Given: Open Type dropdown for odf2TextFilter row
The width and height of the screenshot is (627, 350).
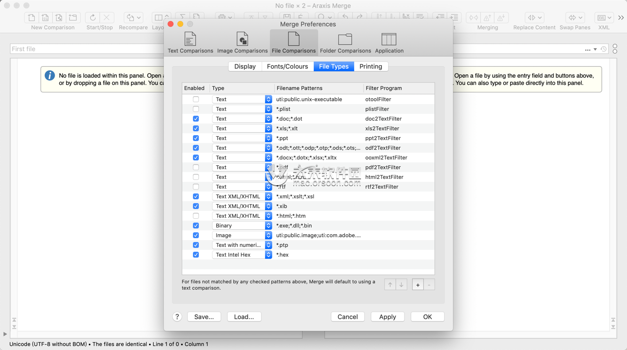Looking at the screenshot, I should pyautogui.click(x=242, y=148).
